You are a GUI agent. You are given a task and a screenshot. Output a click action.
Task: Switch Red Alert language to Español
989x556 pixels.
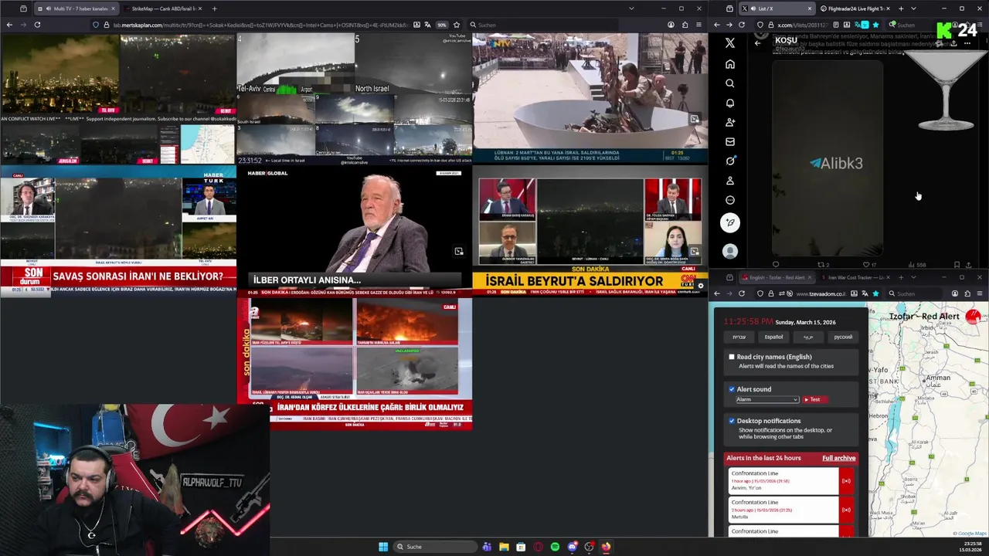(773, 337)
